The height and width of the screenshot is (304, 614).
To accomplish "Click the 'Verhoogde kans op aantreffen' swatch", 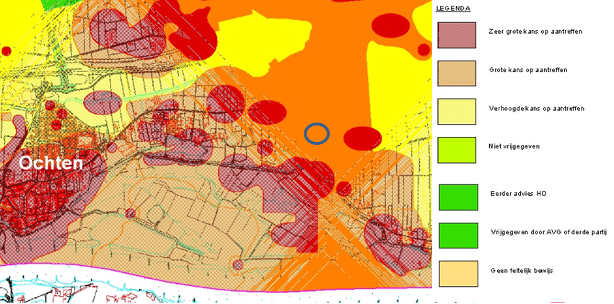I will click(457, 112).
